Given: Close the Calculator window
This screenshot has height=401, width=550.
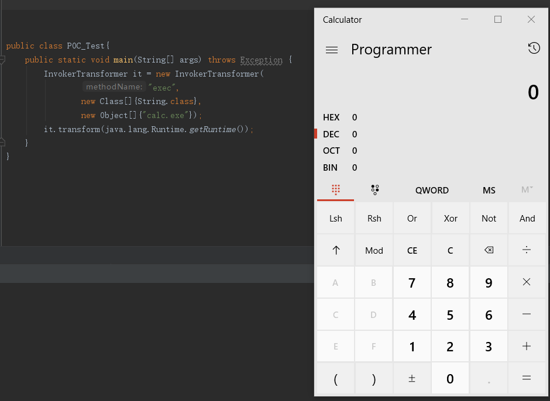Looking at the screenshot, I should point(531,19).
